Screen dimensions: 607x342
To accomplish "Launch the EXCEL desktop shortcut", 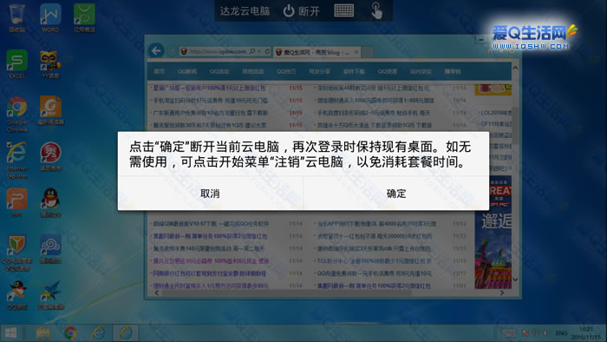I will (16, 64).
